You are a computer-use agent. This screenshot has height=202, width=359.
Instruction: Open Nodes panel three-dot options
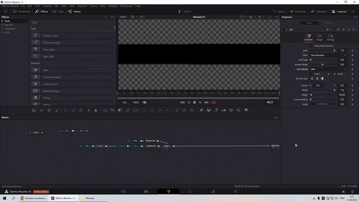(277, 117)
